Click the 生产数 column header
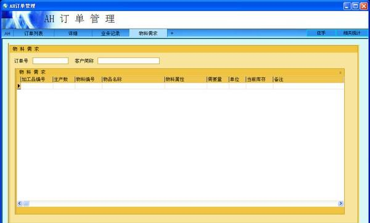 (x=64, y=79)
